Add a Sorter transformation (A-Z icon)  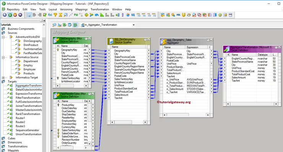click(123, 15)
